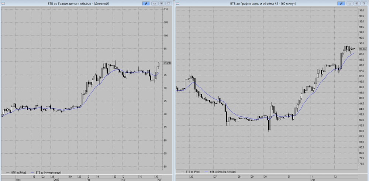Image resolution: width=369 pixels, height=181 pixels.
Task: Click the 100 value on daily price axis
Action: 166,35
